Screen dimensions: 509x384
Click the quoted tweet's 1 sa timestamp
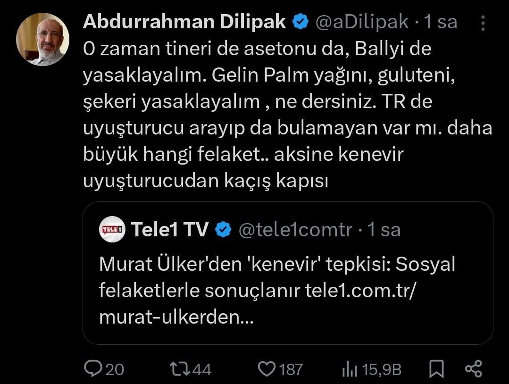384,230
